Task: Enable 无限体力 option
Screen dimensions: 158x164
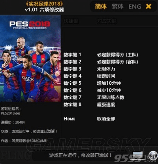Action: click(x=106, y=69)
